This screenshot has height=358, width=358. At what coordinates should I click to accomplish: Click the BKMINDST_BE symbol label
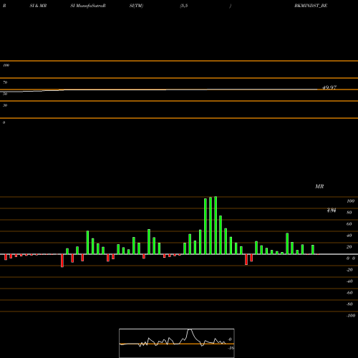pyautogui.click(x=311, y=6)
